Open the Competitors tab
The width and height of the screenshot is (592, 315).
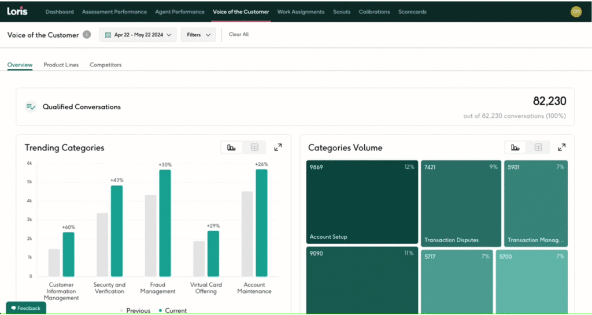click(105, 65)
